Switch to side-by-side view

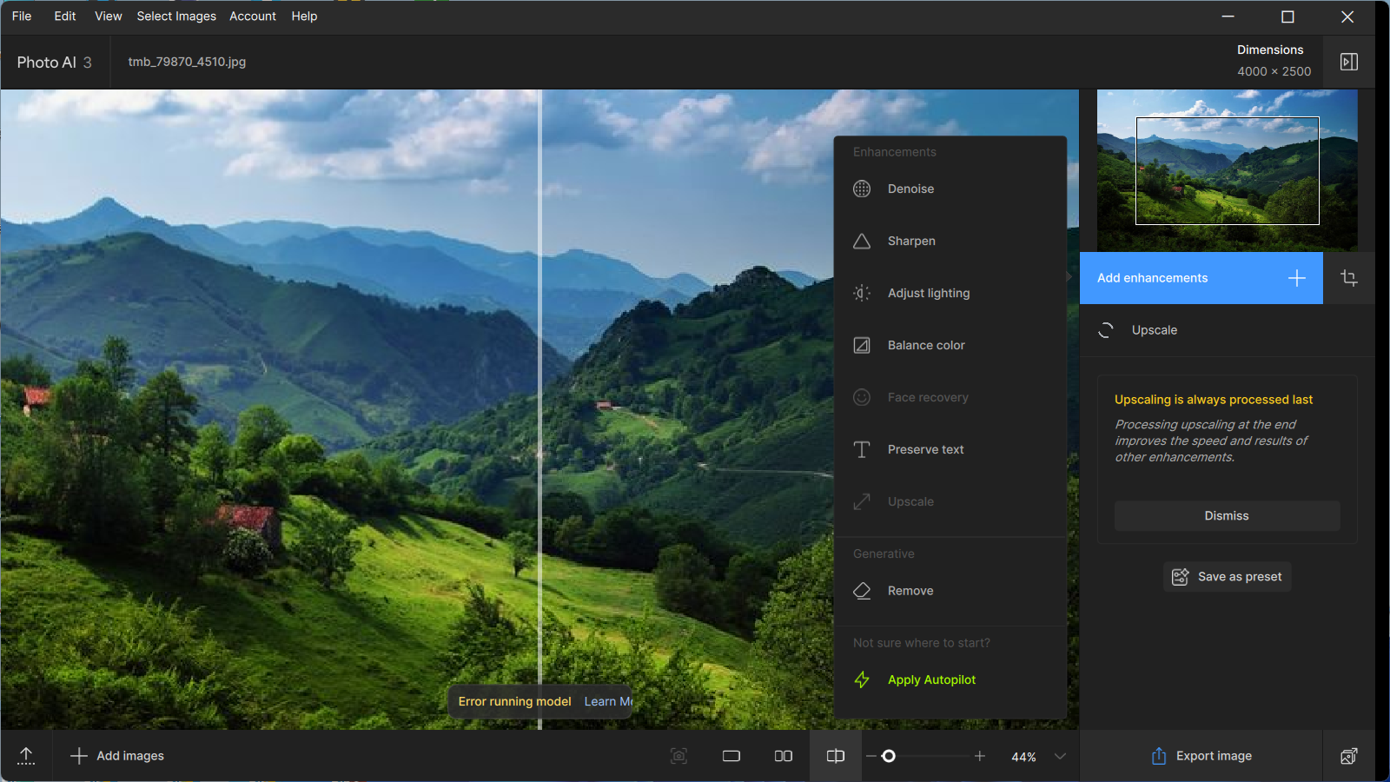click(x=784, y=756)
